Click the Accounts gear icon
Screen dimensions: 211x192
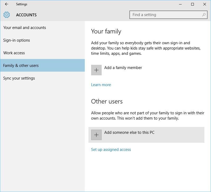[7, 15]
